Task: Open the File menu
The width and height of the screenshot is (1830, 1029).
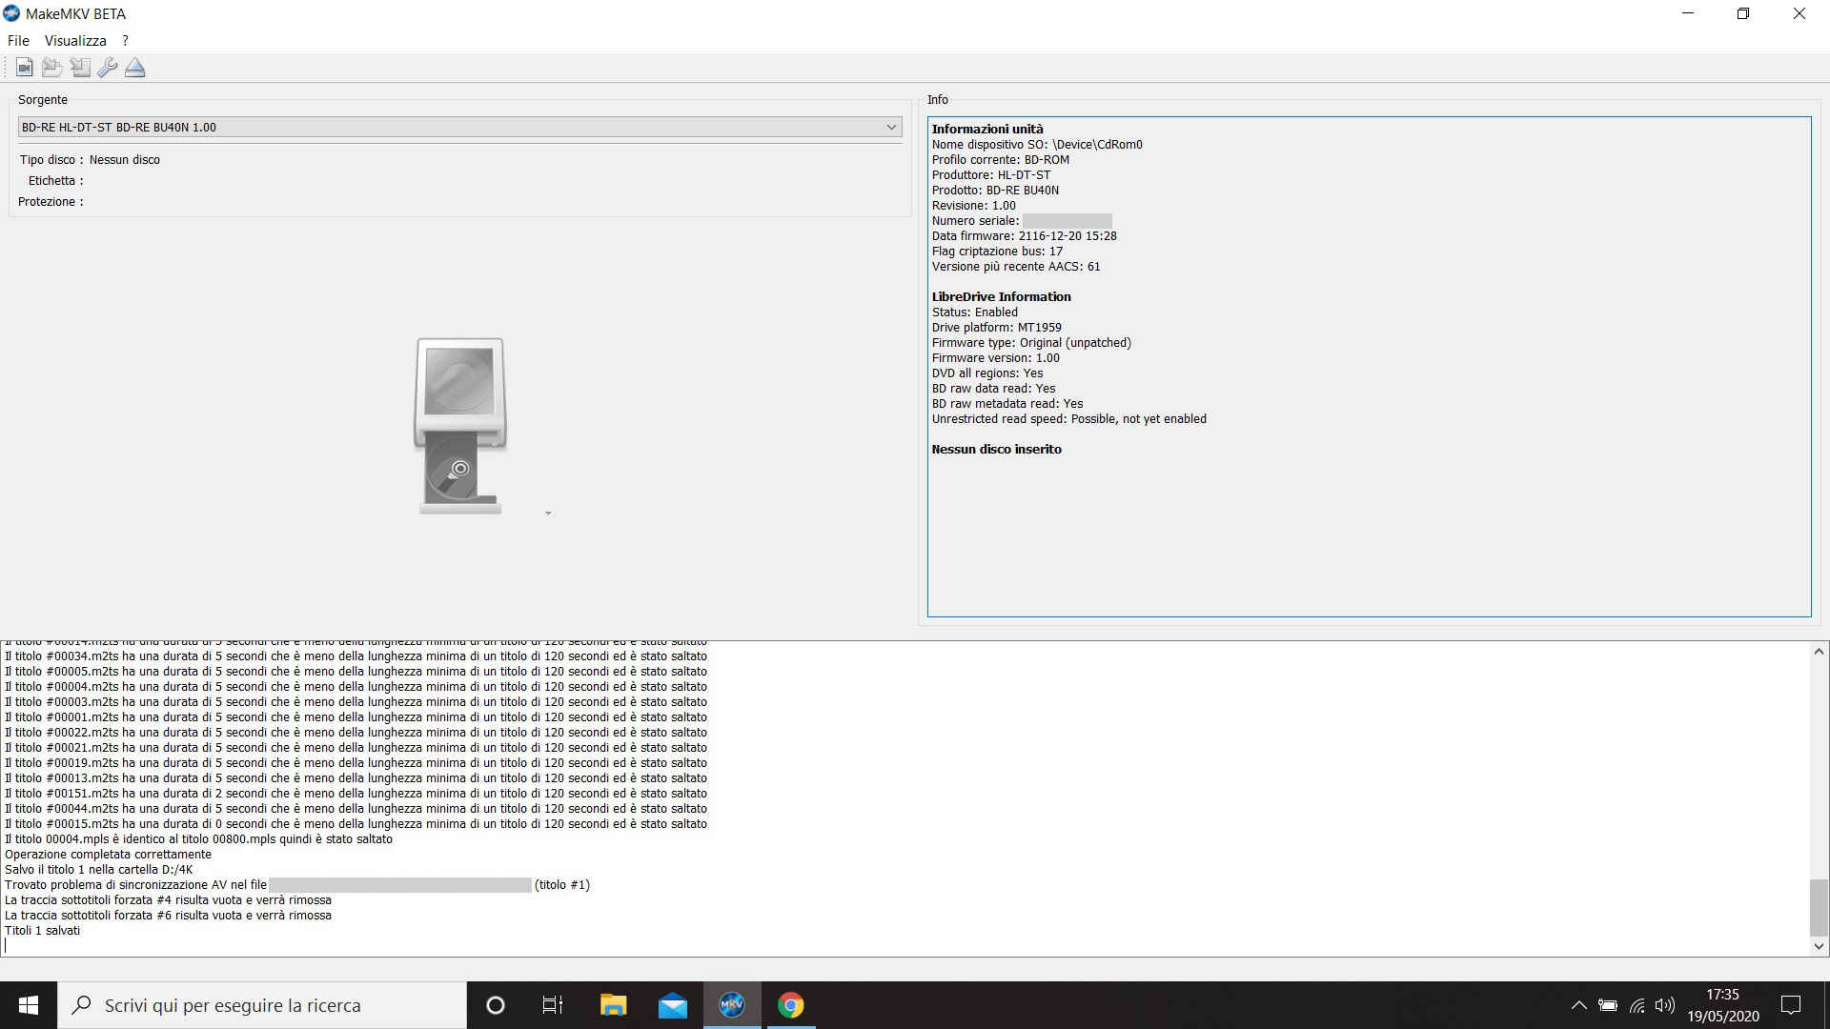Action: (x=18, y=41)
